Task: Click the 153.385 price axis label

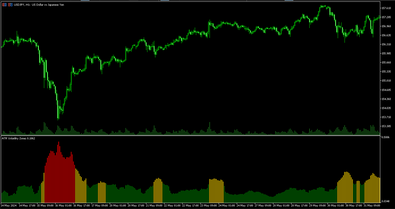Action: click(386, 126)
